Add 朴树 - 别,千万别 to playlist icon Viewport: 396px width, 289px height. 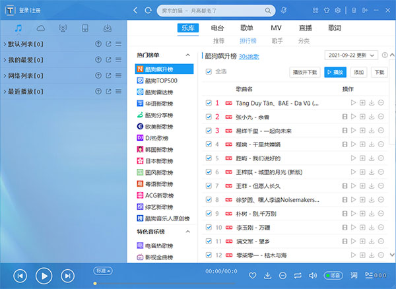[x=362, y=214]
